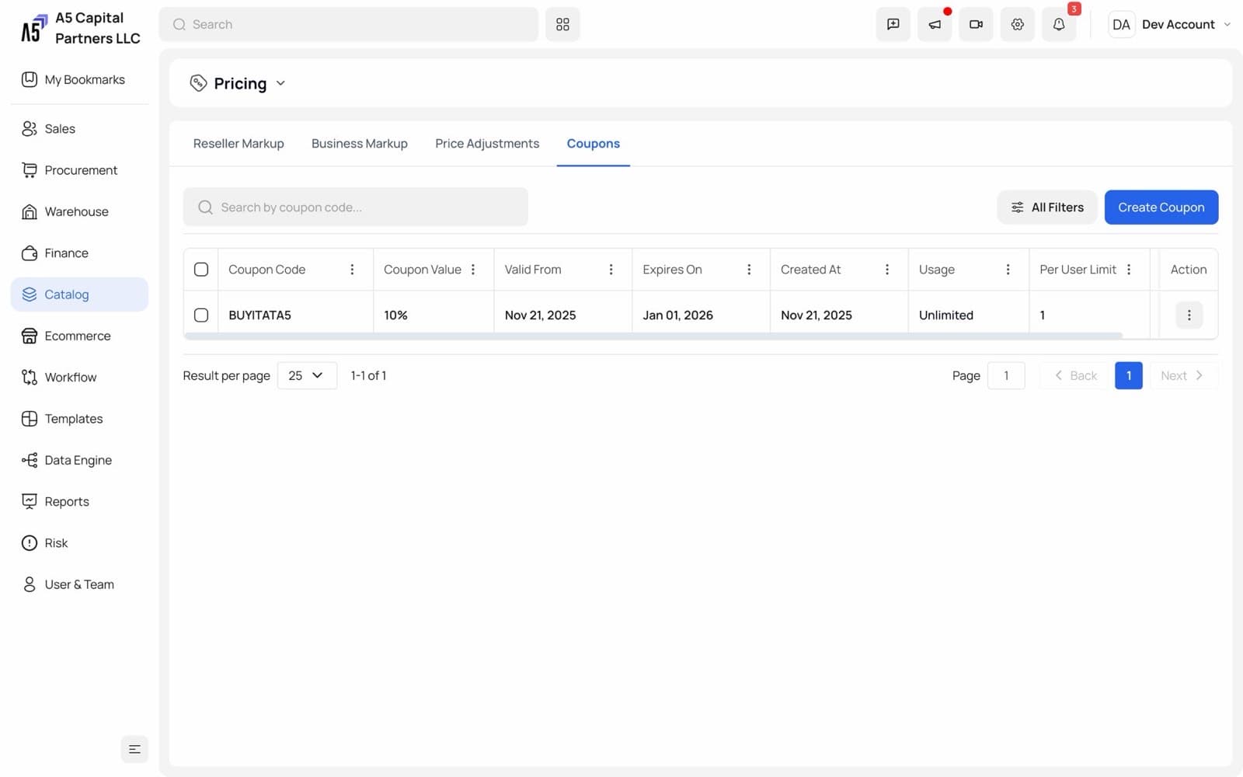
Task: Switch to the Price Adjustments tab
Action: (487, 144)
